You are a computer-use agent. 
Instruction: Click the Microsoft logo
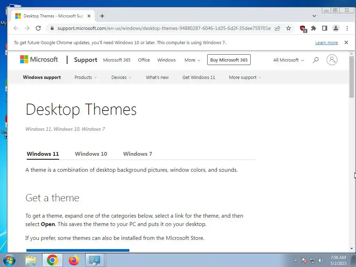click(x=39, y=59)
